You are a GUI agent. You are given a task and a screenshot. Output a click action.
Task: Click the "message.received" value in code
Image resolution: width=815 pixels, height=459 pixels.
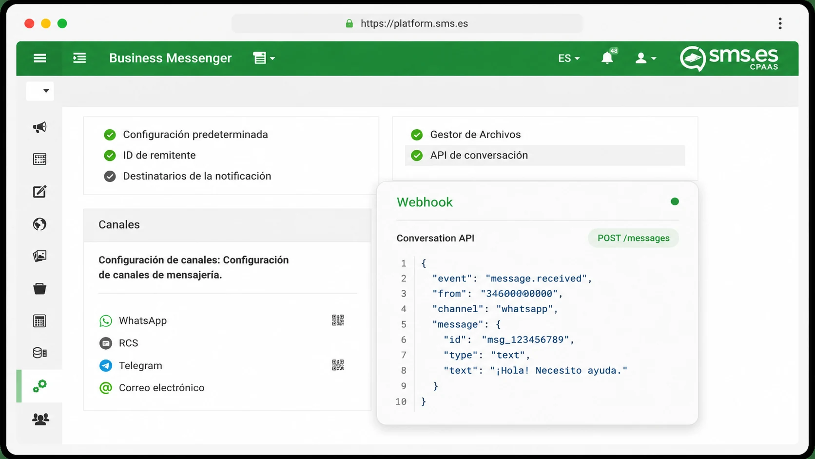536,279
